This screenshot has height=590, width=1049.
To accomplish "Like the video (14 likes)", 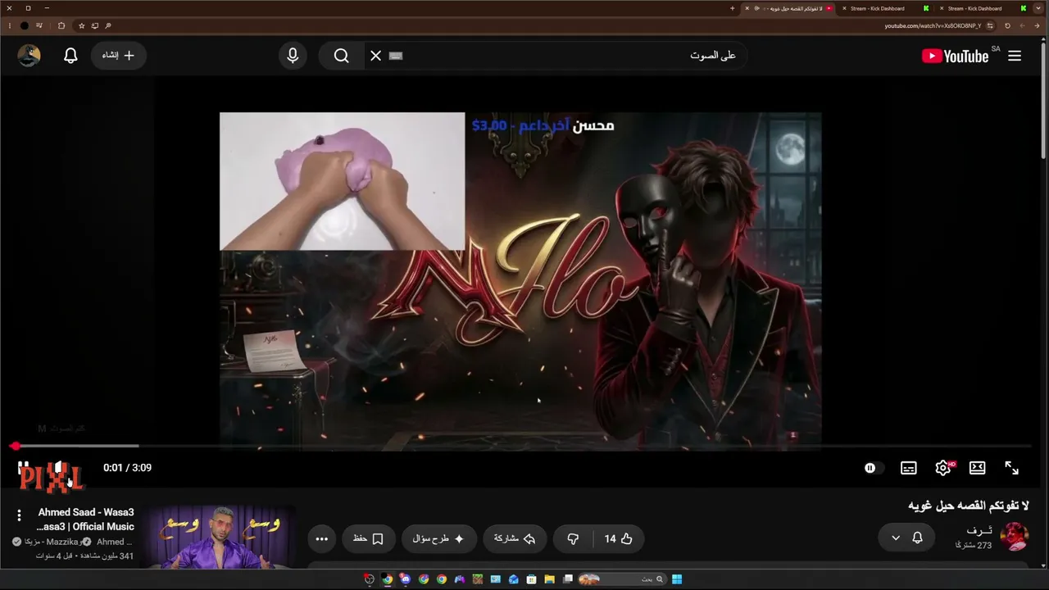I will point(618,538).
